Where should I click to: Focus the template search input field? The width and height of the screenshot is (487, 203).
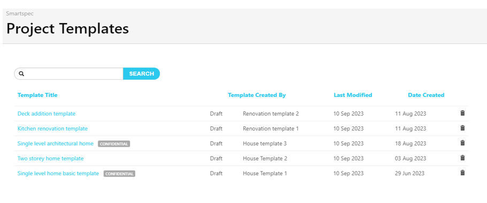coord(74,74)
